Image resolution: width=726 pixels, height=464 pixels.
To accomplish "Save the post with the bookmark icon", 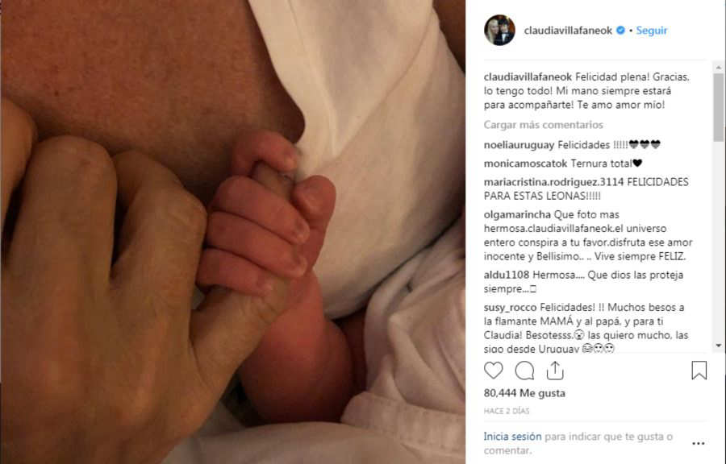I will (x=699, y=371).
